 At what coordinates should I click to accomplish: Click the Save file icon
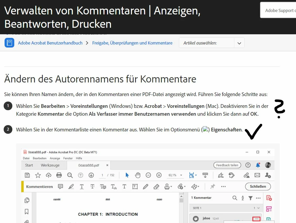[x=27, y=175]
